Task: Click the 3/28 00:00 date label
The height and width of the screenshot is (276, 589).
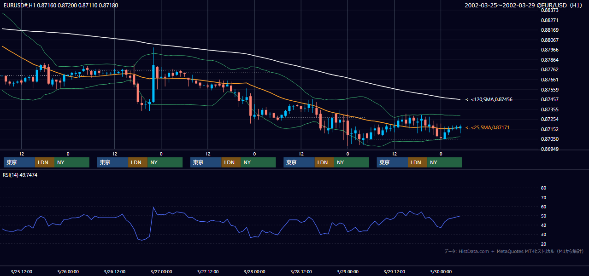Action: click(x=254, y=271)
